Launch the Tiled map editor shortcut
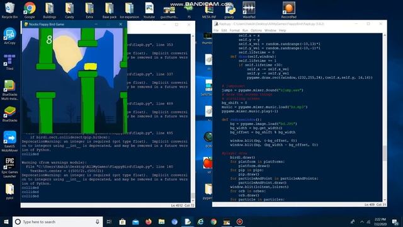403x227 pixels. pos(10,62)
